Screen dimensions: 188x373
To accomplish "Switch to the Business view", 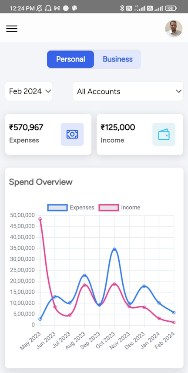I will (x=117, y=59).
